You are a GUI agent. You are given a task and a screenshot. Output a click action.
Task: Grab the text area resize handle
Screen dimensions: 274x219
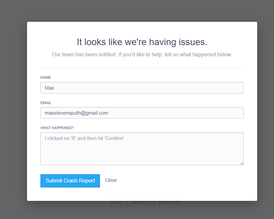click(x=242, y=163)
